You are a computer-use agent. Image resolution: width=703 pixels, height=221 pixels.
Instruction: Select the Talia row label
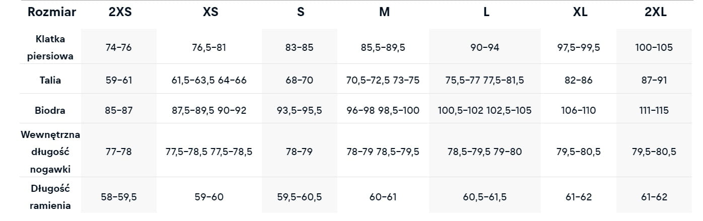(51, 80)
